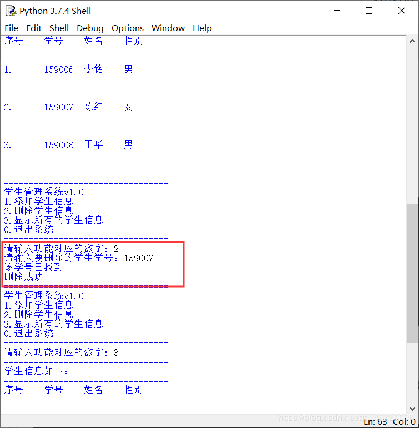This screenshot has height=428, width=419.
Task: Click the name 李铭
Action: pyautogui.click(x=93, y=69)
